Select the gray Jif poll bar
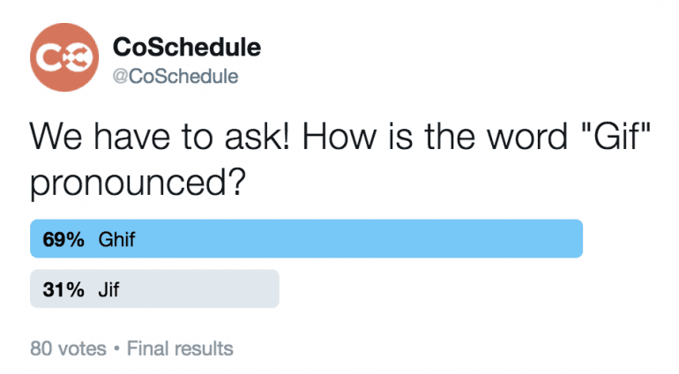The height and width of the screenshot is (374, 679). [154, 288]
